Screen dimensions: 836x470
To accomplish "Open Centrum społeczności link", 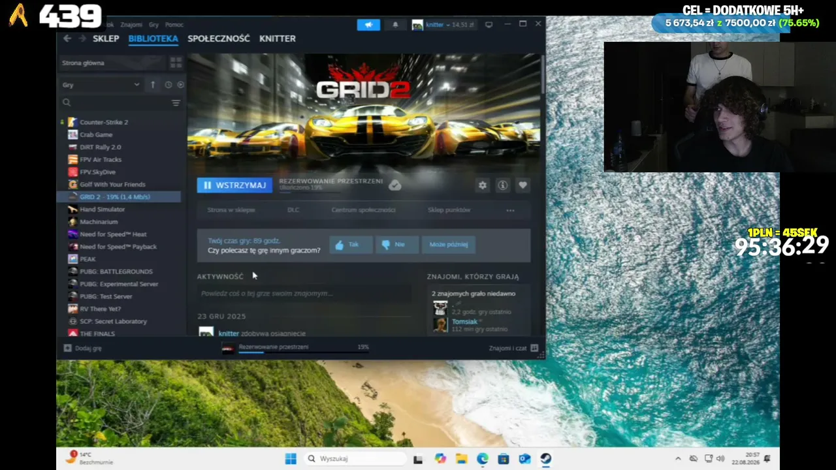I will point(363,210).
